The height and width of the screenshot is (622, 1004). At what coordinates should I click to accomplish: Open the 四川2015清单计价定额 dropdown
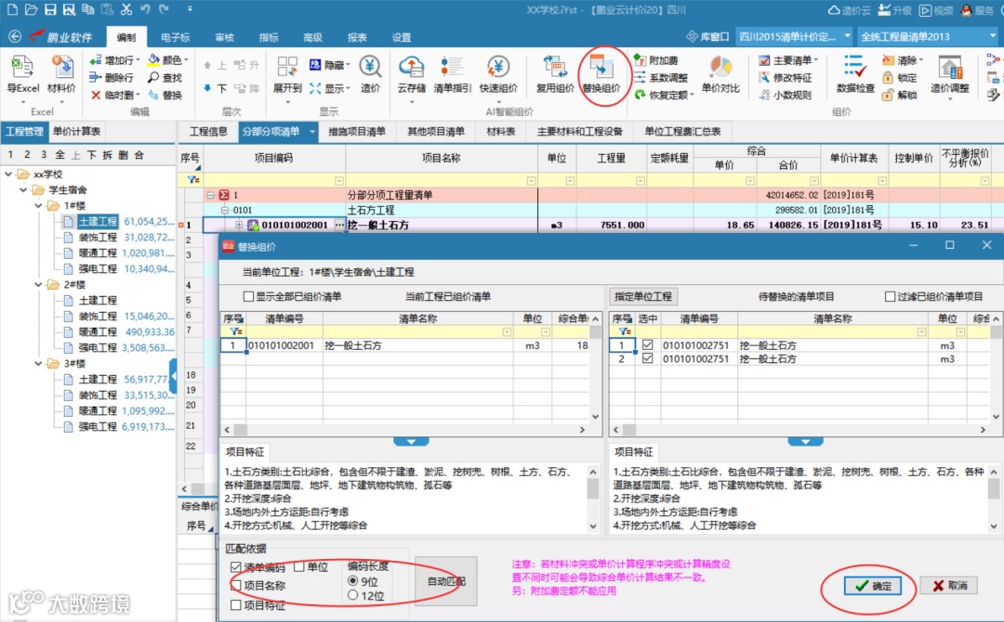(x=847, y=36)
